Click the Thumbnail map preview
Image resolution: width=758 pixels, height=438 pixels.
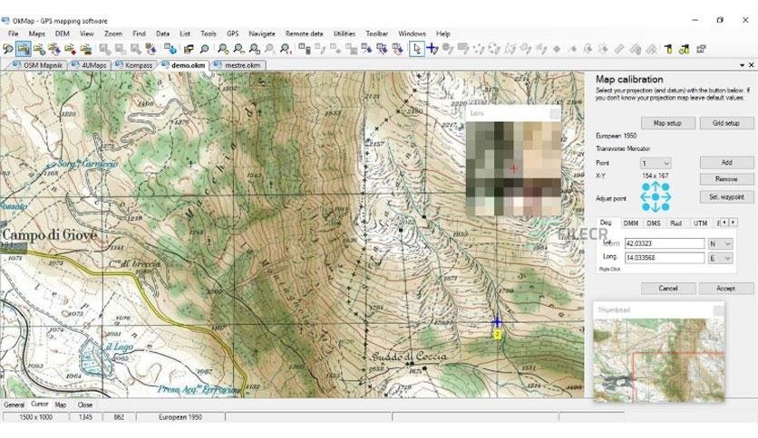pos(658,359)
